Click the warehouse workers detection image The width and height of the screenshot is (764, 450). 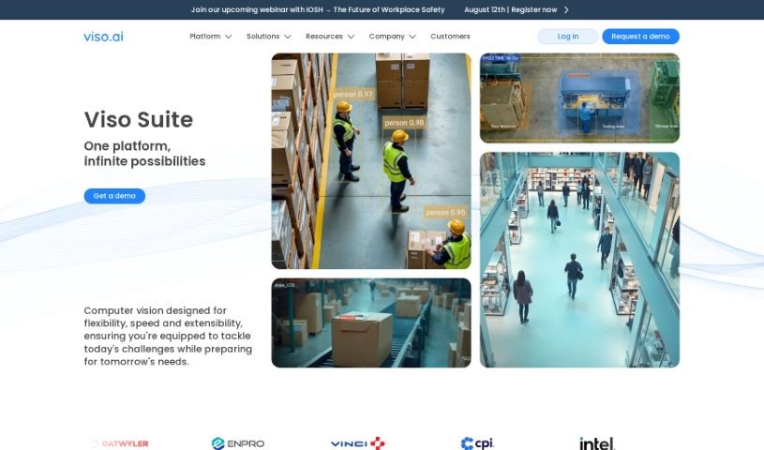(371, 161)
